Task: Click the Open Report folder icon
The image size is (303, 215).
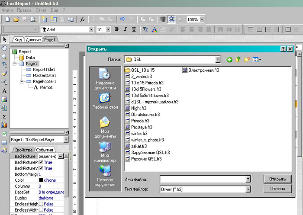Action: click(16, 19)
